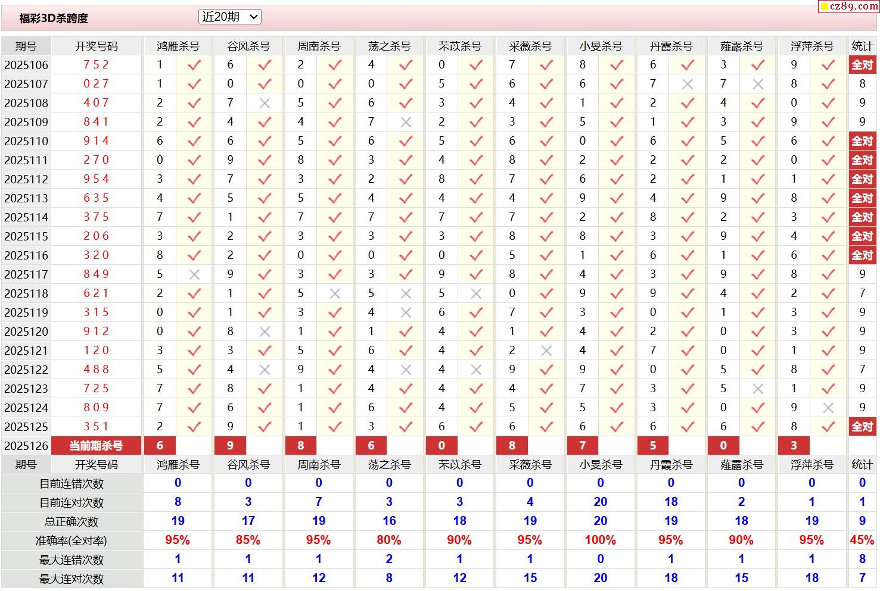Click the X mark for 丹霞杀号 in row 2025107
The image size is (880, 591).
click(x=688, y=84)
